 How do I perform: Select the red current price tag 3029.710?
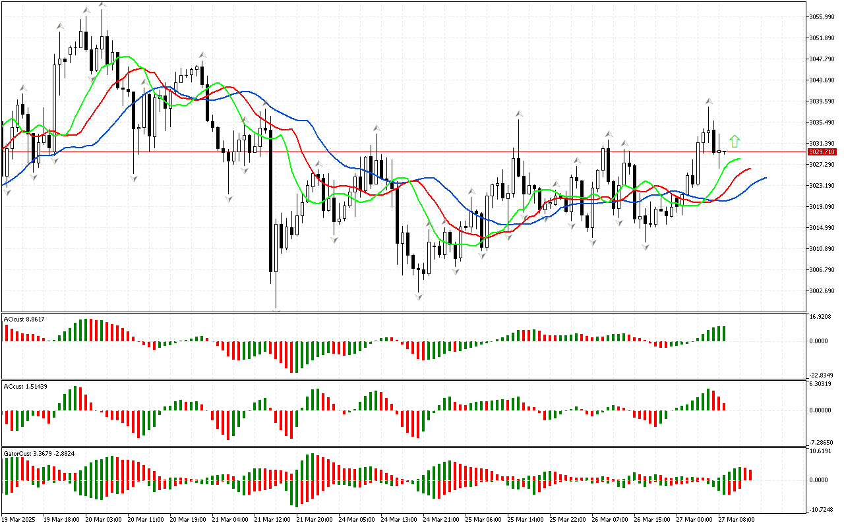click(822, 152)
